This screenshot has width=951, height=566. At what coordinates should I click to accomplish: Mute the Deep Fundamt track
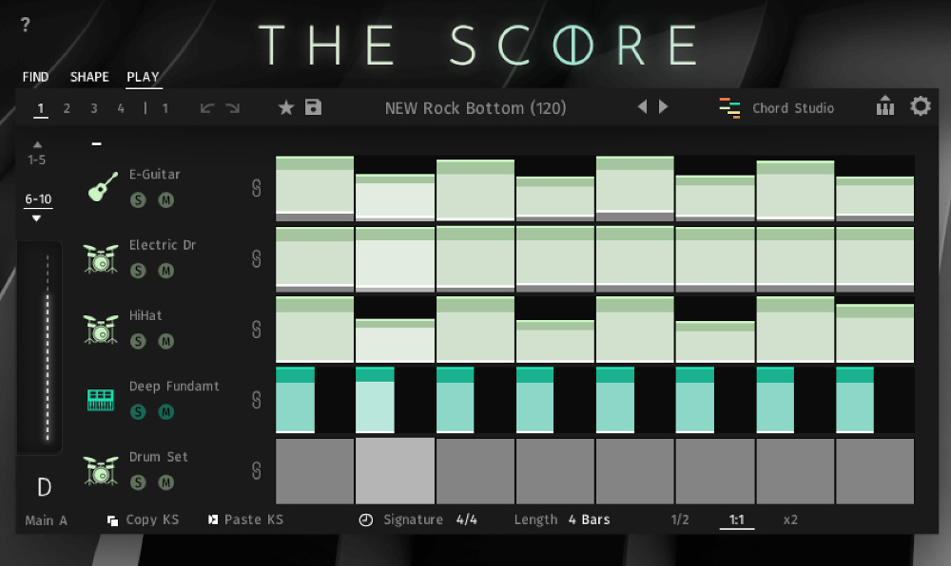coord(166,411)
